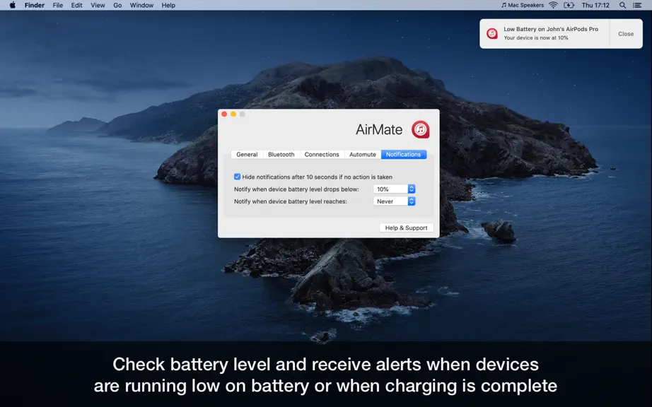Click the AirMate icon in the notification banner
652x407 pixels.
pyautogui.click(x=492, y=34)
